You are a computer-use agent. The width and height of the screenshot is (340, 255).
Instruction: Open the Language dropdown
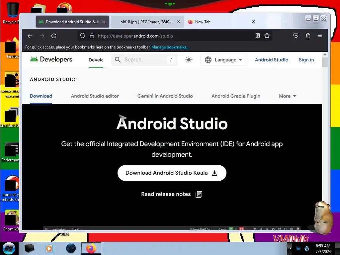point(223,60)
